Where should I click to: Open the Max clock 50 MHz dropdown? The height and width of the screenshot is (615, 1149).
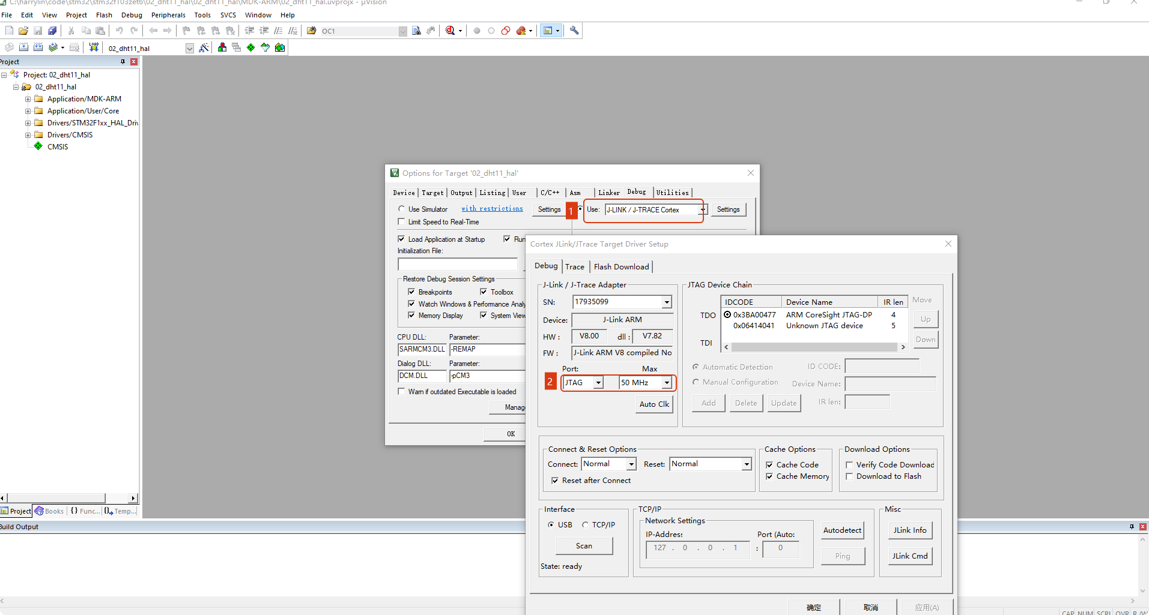point(667,383)
